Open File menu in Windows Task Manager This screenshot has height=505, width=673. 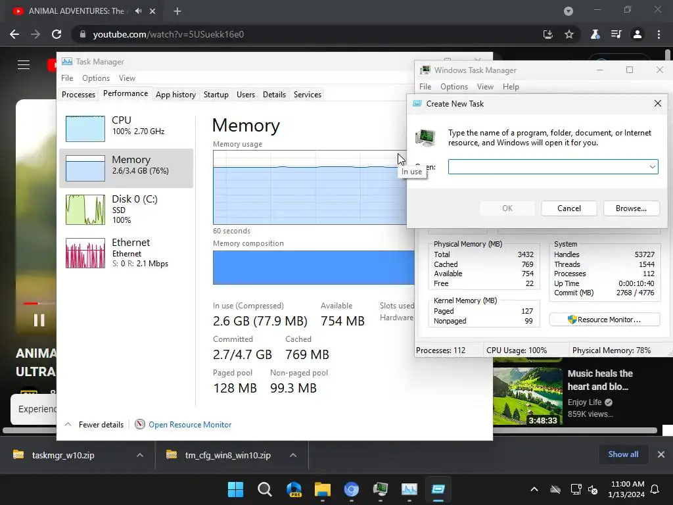coord(425,87)
